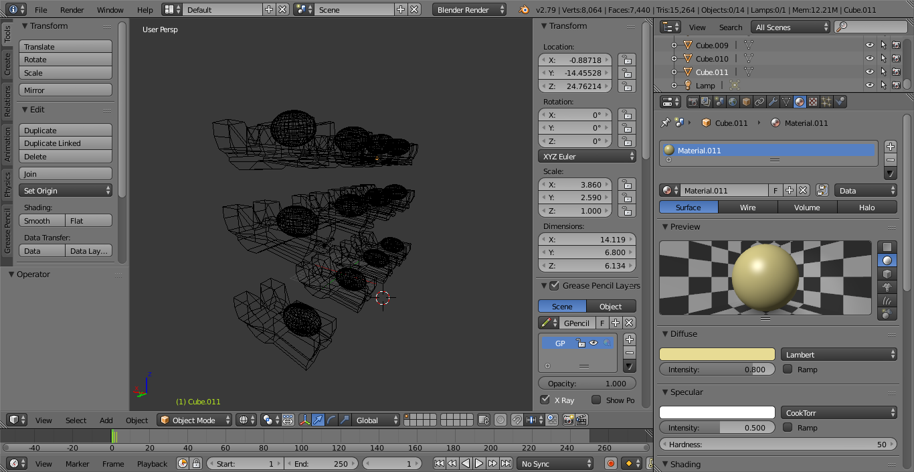Screen dimensions: 914x472
Task: Click the Duplicate Linked button
Action: coord(66,143)
